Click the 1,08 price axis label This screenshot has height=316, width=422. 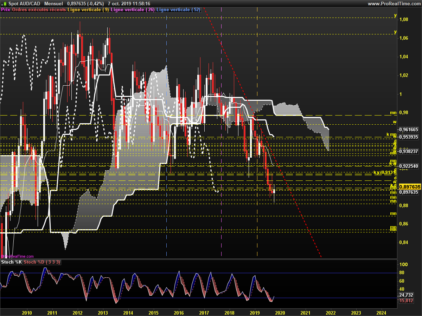click(404, 19)
